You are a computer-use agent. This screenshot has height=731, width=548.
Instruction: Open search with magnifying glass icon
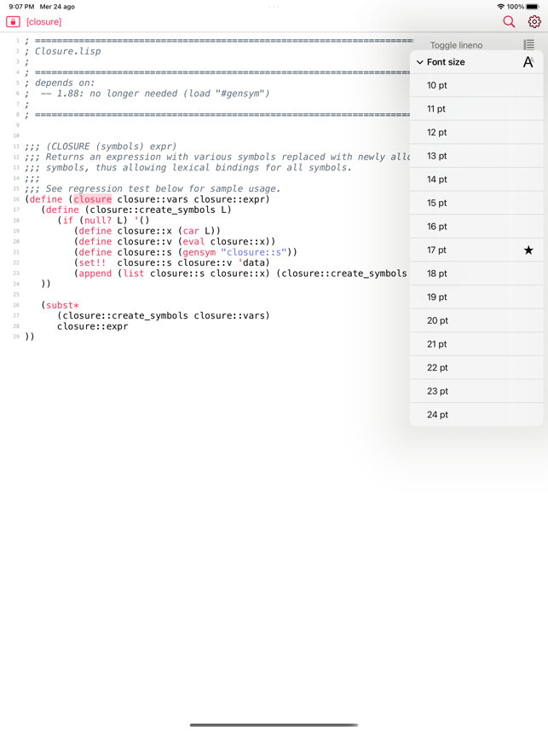509,21
